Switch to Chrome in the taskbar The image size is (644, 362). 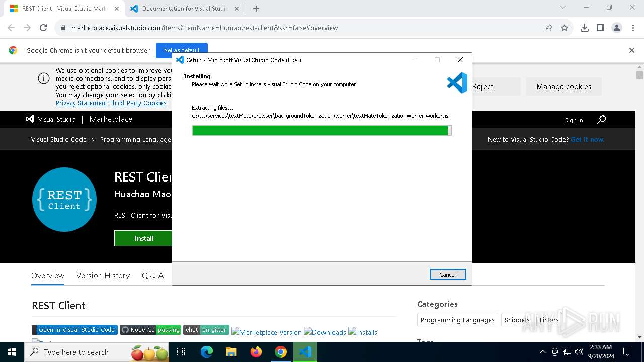tap(281, 352)
